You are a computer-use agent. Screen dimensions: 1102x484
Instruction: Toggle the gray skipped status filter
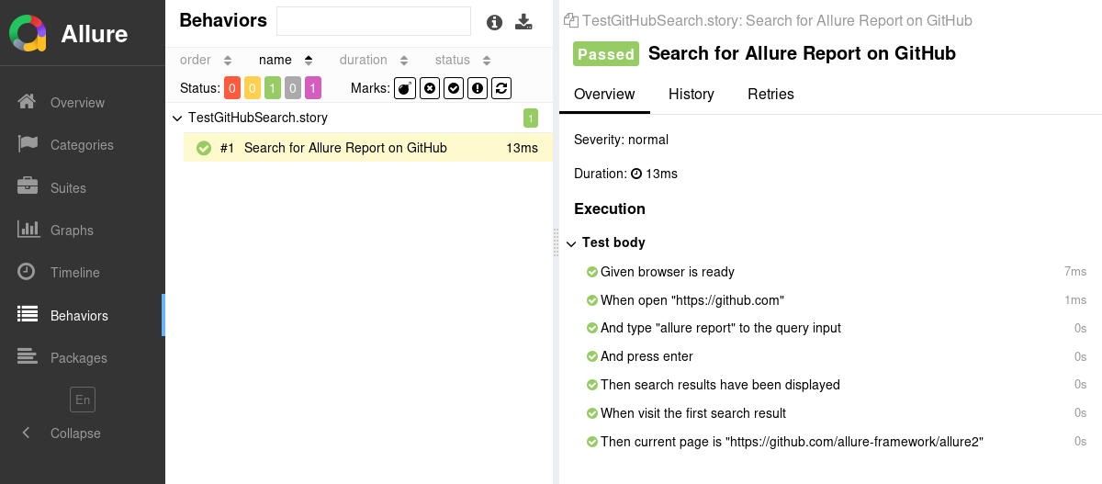pyautogui.click(x=293, y=88)
